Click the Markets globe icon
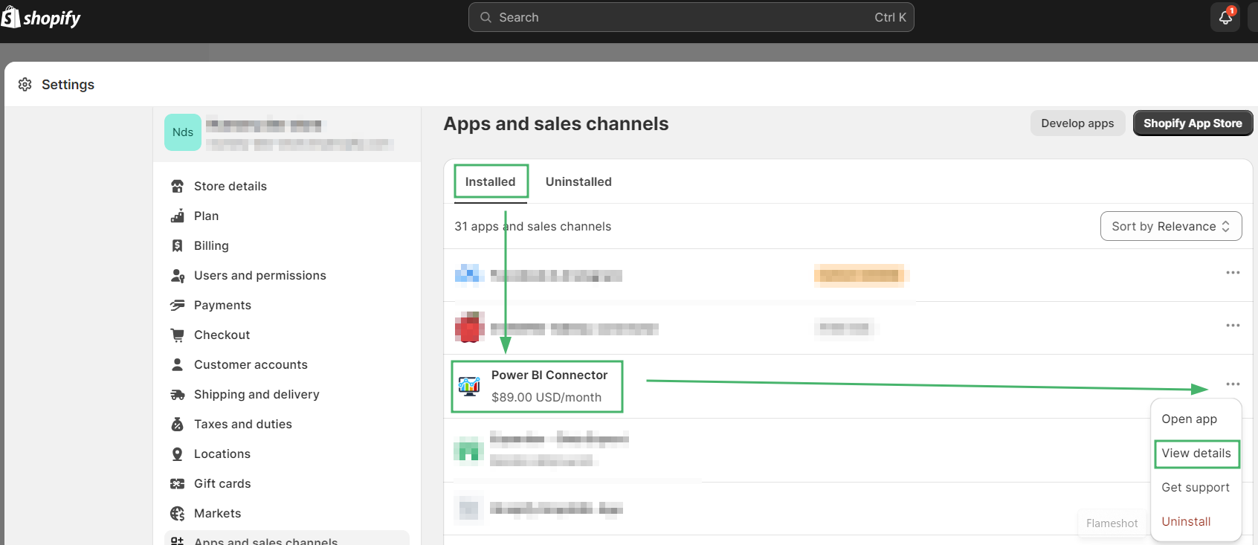Screen dimensions: 1258x545 [177, 513]
